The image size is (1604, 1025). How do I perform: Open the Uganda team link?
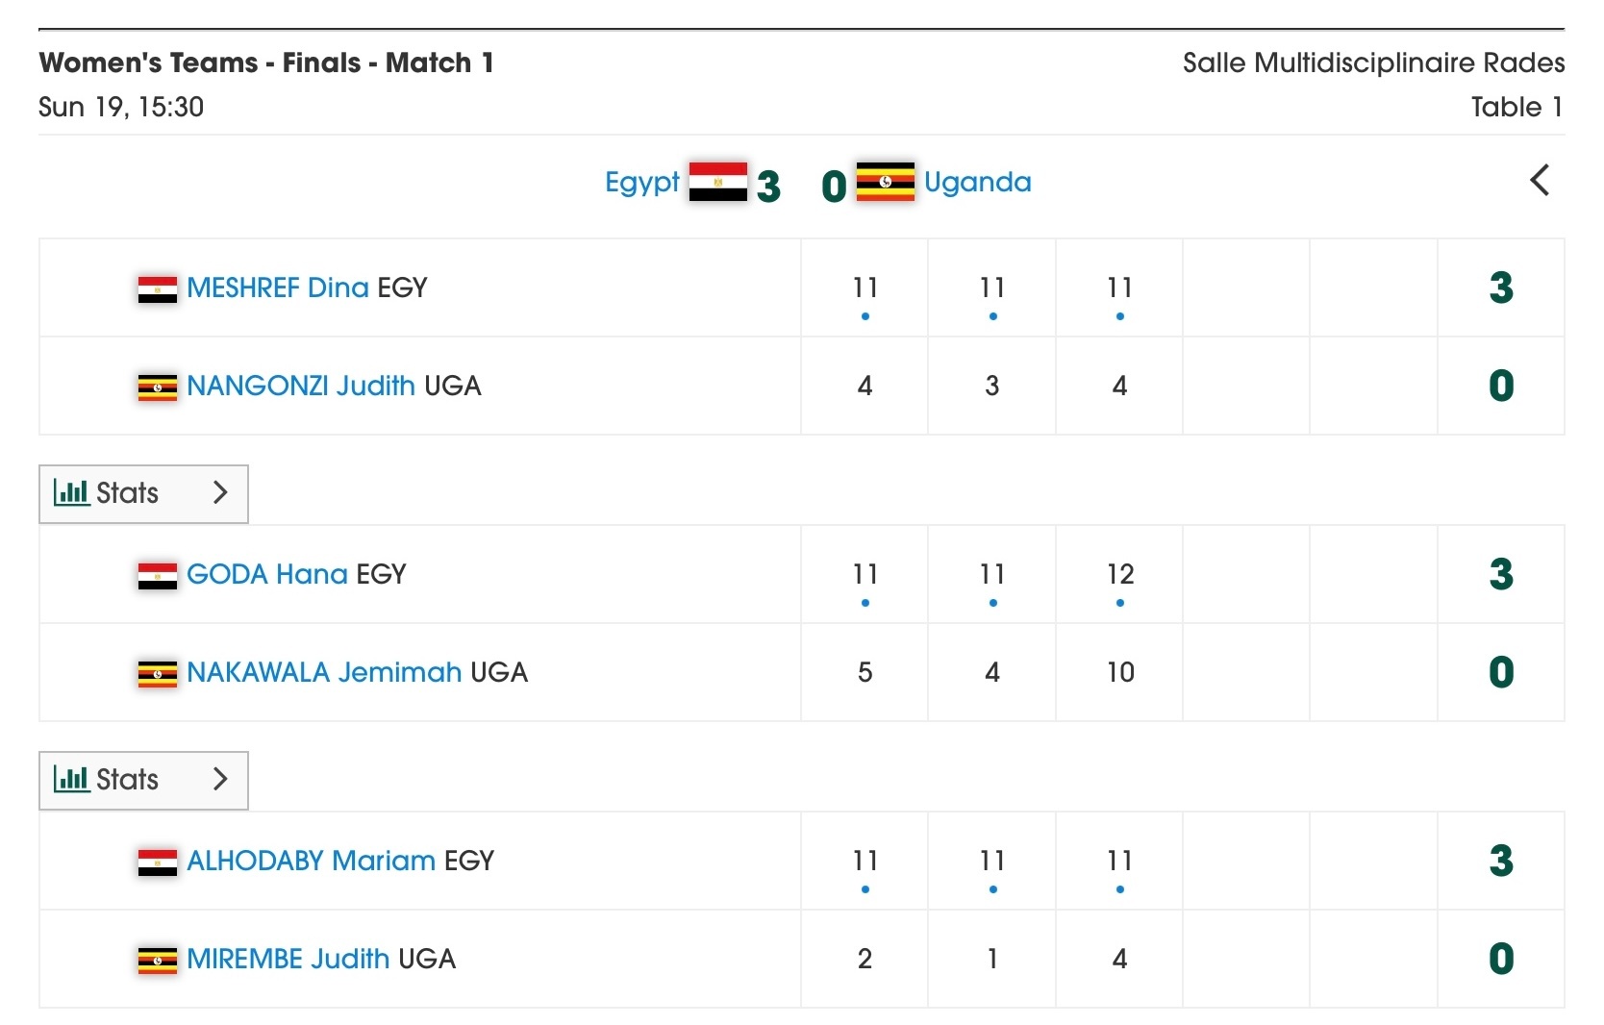977,182
